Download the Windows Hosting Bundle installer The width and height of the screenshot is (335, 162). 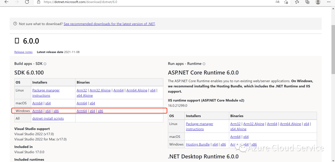198,144
